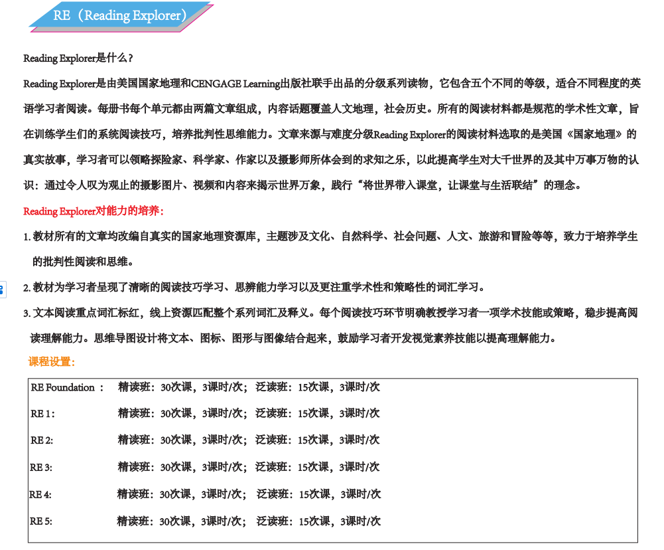Screen dimensions: 664x550
Task: Click list item 1 starting with 教材所有的文章
Action: coord(332,236)
